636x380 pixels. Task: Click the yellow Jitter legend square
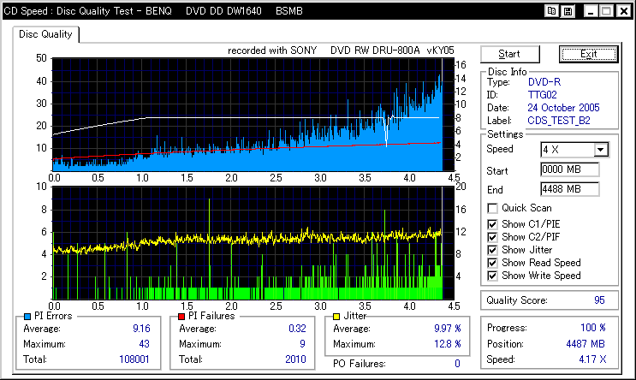[x=336, y=317]
